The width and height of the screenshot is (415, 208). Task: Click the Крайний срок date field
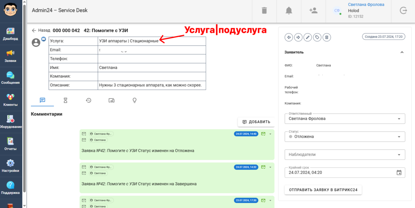[345, 172]
